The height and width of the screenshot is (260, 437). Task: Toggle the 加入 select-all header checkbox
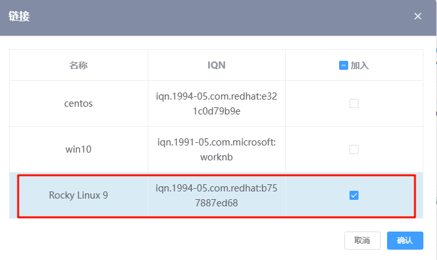(x=344, y=65)
